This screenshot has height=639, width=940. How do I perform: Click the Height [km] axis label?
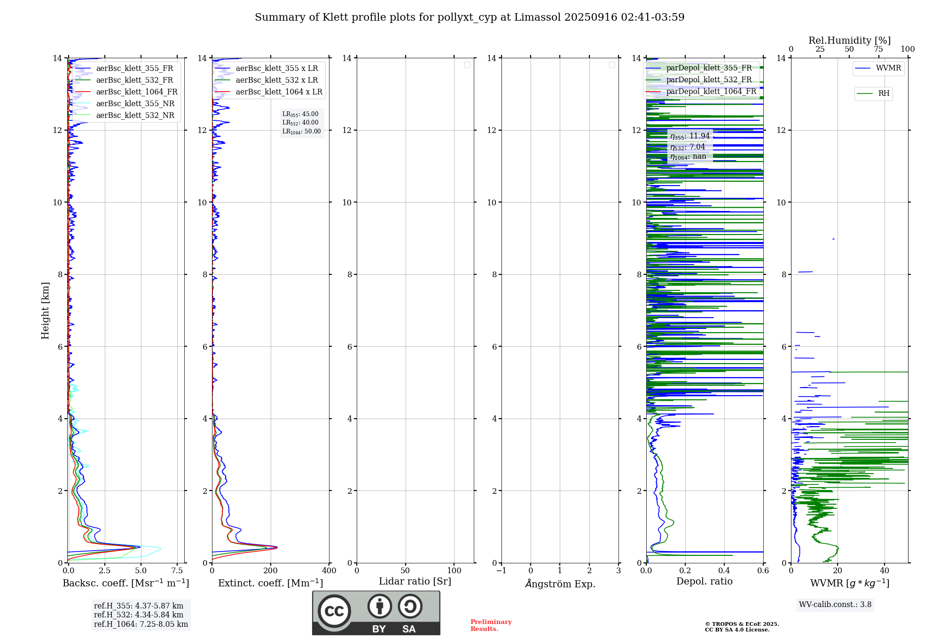[46, 311]
